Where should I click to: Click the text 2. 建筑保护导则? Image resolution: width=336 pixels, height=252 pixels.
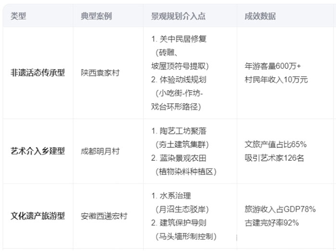(179, 223)
